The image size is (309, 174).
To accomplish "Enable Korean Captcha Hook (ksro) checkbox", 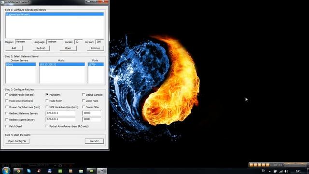I will pyautogui.click(x=7, y=107).
